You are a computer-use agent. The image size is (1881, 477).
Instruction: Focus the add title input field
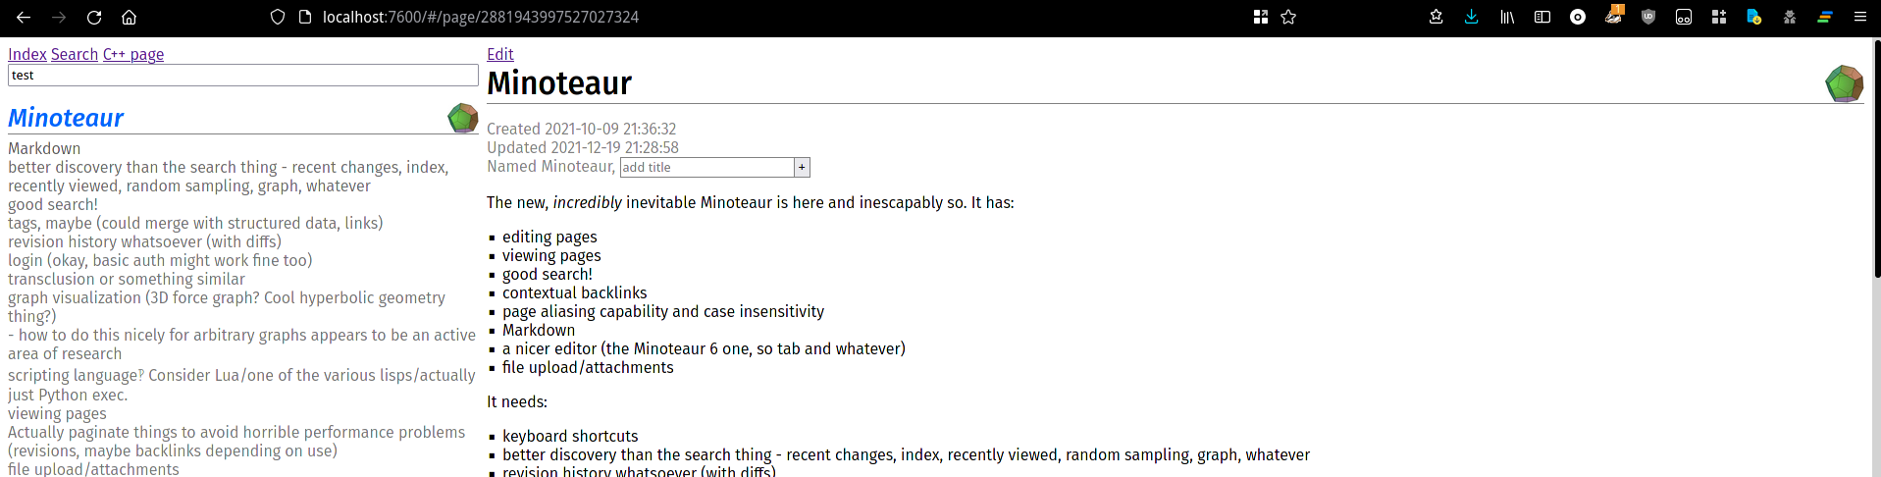706,168
